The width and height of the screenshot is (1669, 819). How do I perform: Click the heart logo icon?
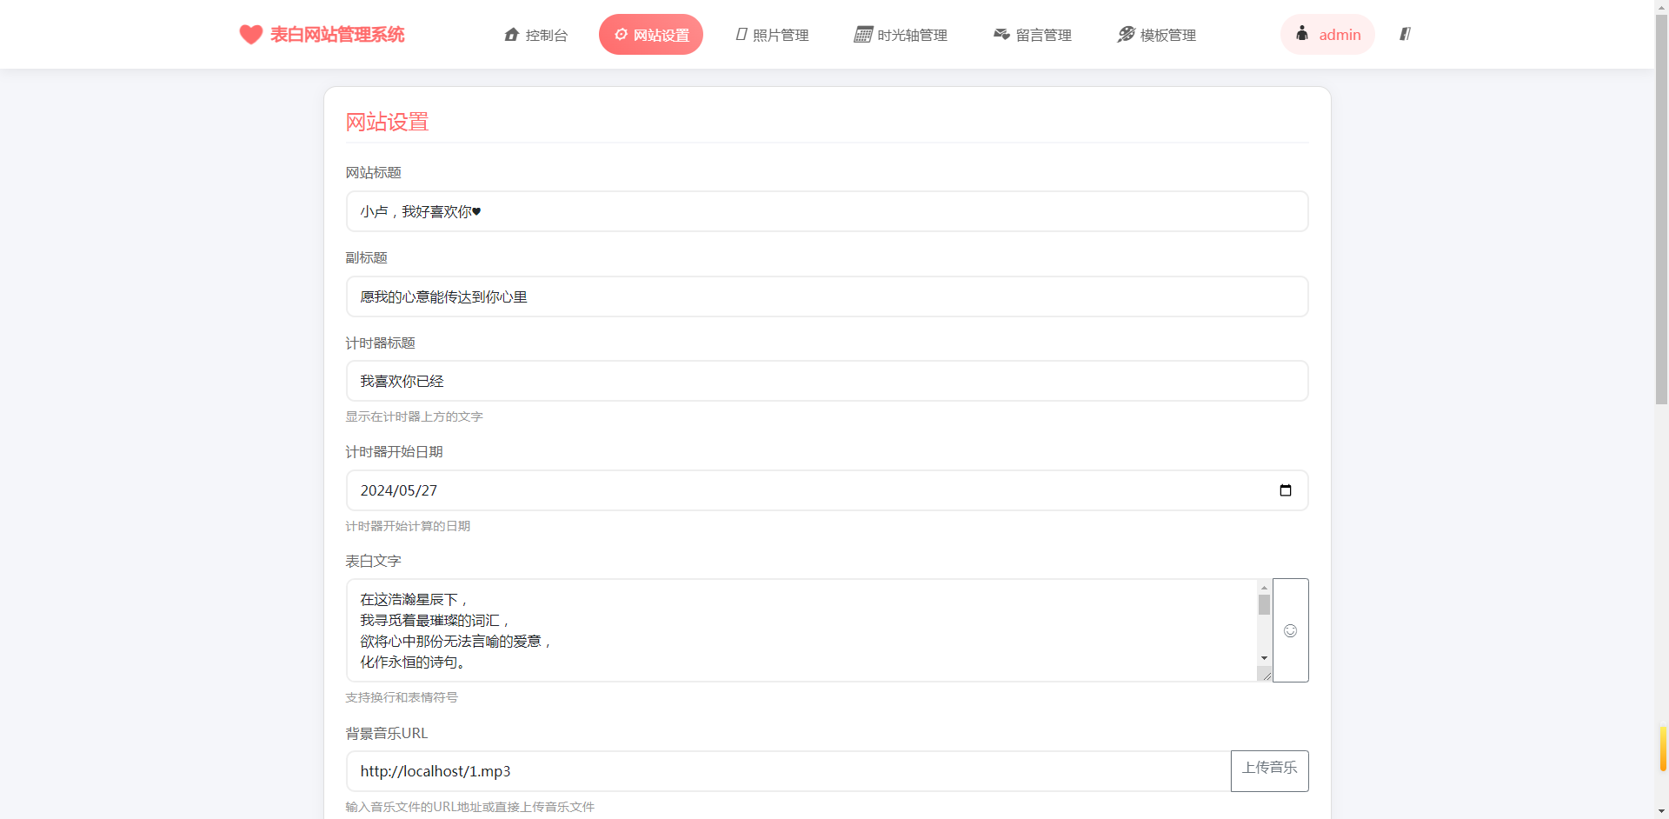251,35
